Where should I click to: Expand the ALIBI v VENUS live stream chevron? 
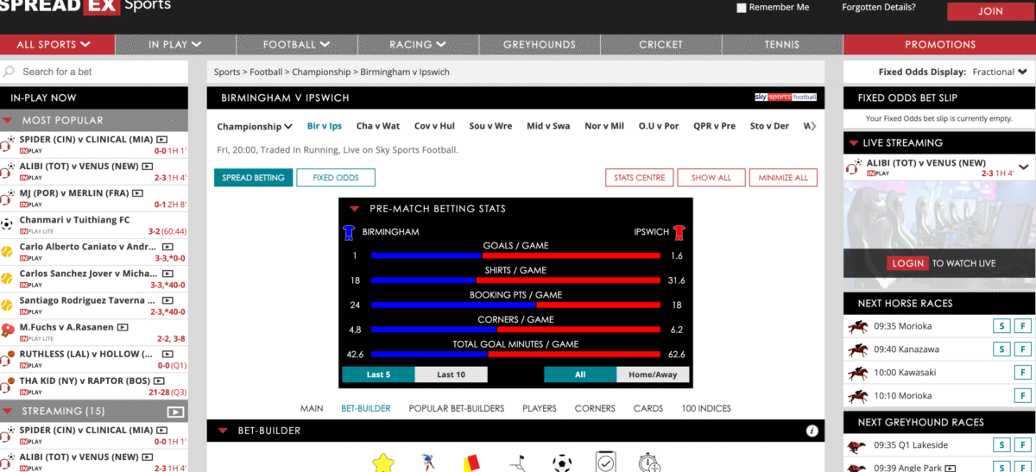coord(1024,167)
